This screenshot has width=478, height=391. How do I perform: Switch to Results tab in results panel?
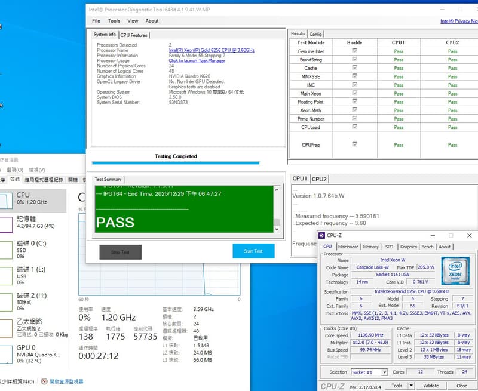[298, 33]
